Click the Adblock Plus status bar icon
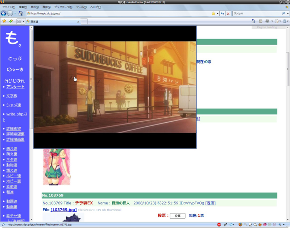The height and width of the screenshot is (228, 290). (219, 225)
